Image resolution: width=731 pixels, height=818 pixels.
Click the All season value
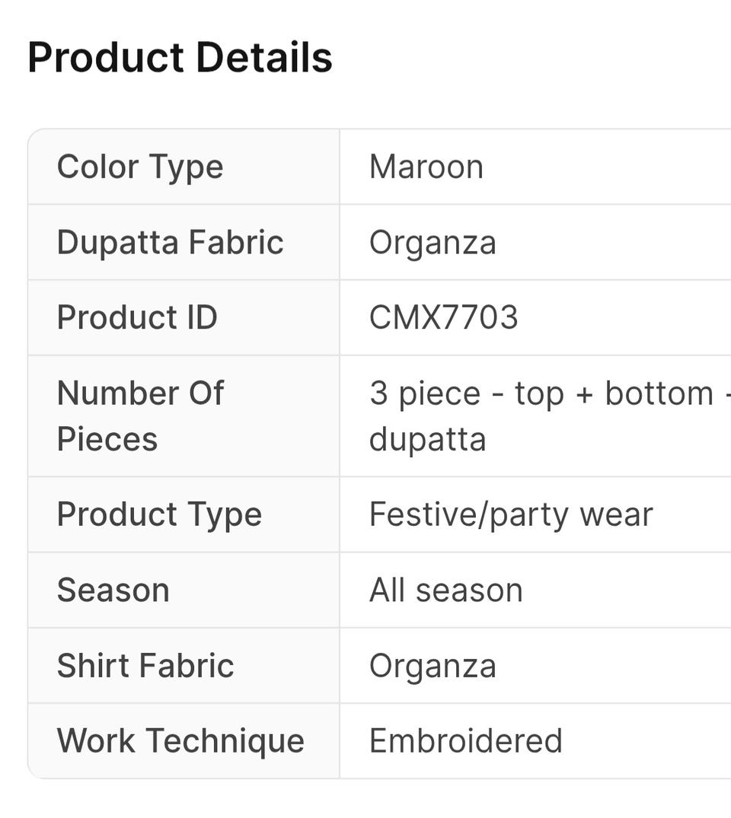(445, 590)
